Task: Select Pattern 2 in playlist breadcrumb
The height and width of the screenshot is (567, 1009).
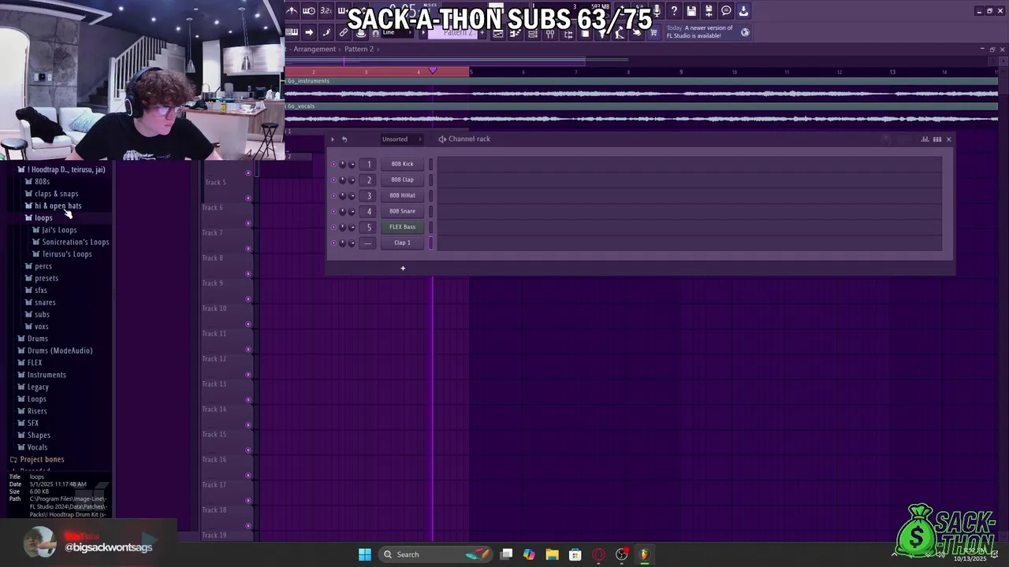Action: click(x=359, y=49)
